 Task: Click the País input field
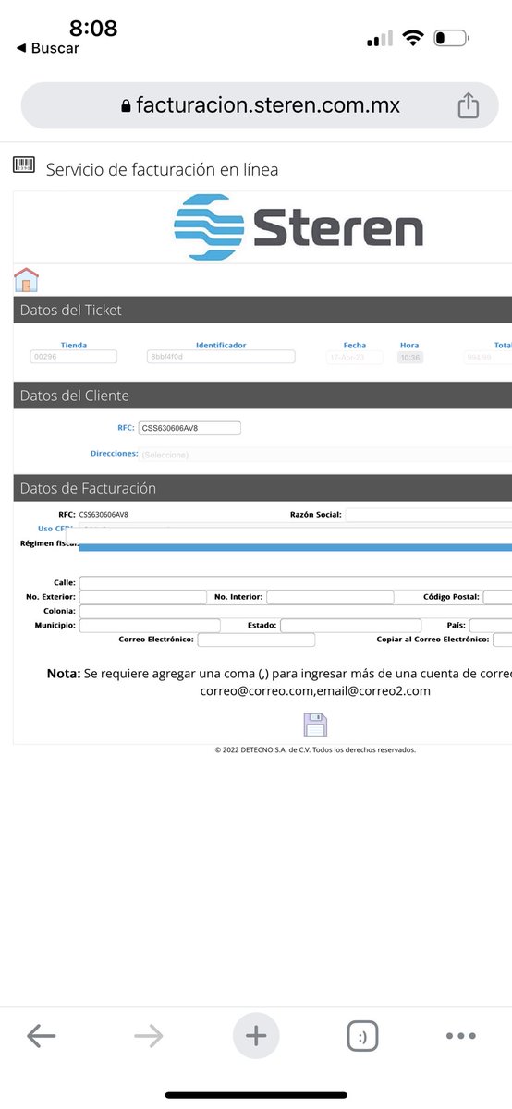[491, 626]
